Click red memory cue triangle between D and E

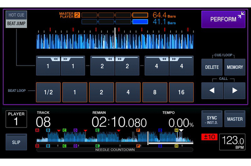point(85,131)
